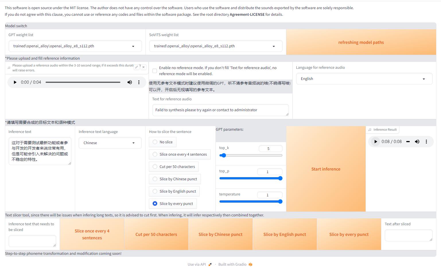Mute the reference audio speaker icon
This screenshot has height=272, width=441.
tap(130, 82)
